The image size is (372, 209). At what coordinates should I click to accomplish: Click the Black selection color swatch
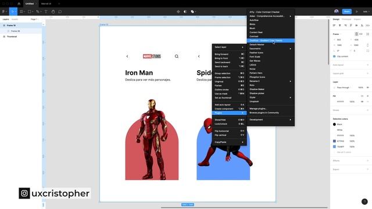tap(334, 124)
